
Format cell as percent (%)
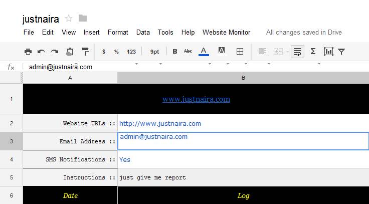116,52
